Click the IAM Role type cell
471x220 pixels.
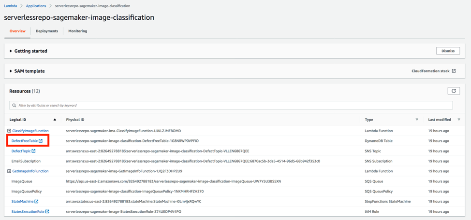373,212
